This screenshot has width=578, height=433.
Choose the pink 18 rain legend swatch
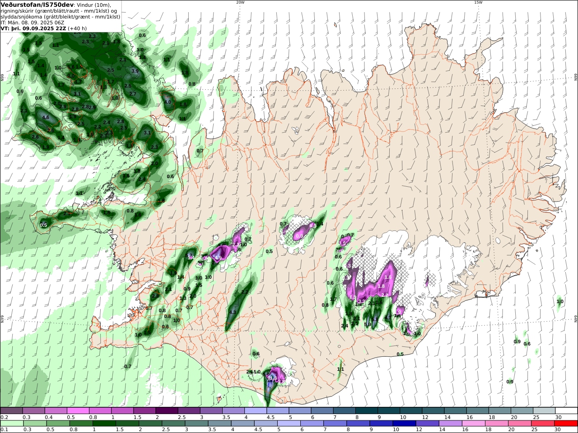pyautogui.click(x=496, y=424)
